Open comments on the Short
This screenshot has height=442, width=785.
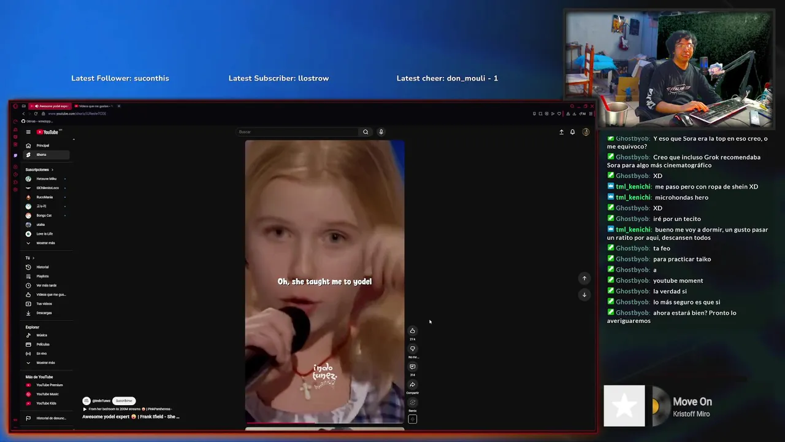pyautogui.click(x=413, y=366)
